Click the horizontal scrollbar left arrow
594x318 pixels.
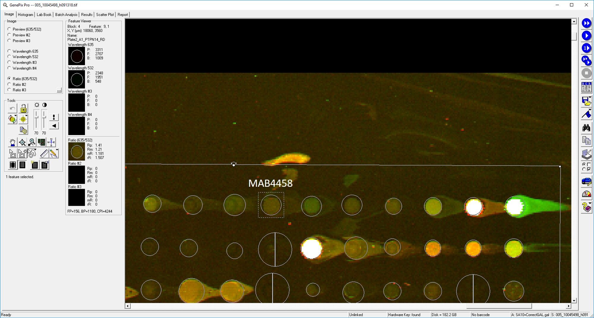tap(128, 306)
